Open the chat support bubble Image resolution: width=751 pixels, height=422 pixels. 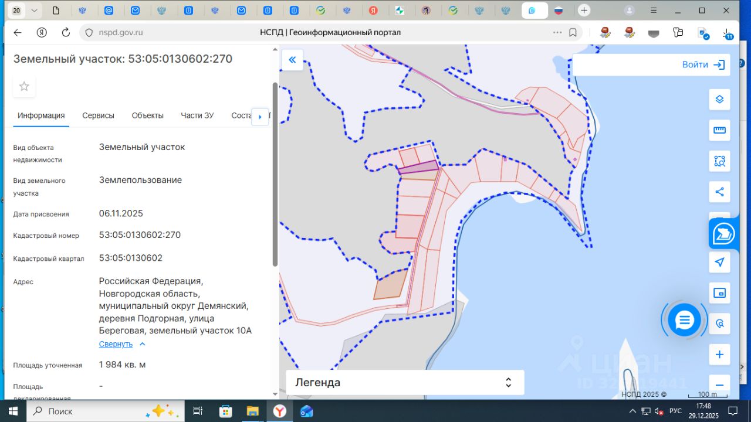pyautogui.click(x=684, y=320)
